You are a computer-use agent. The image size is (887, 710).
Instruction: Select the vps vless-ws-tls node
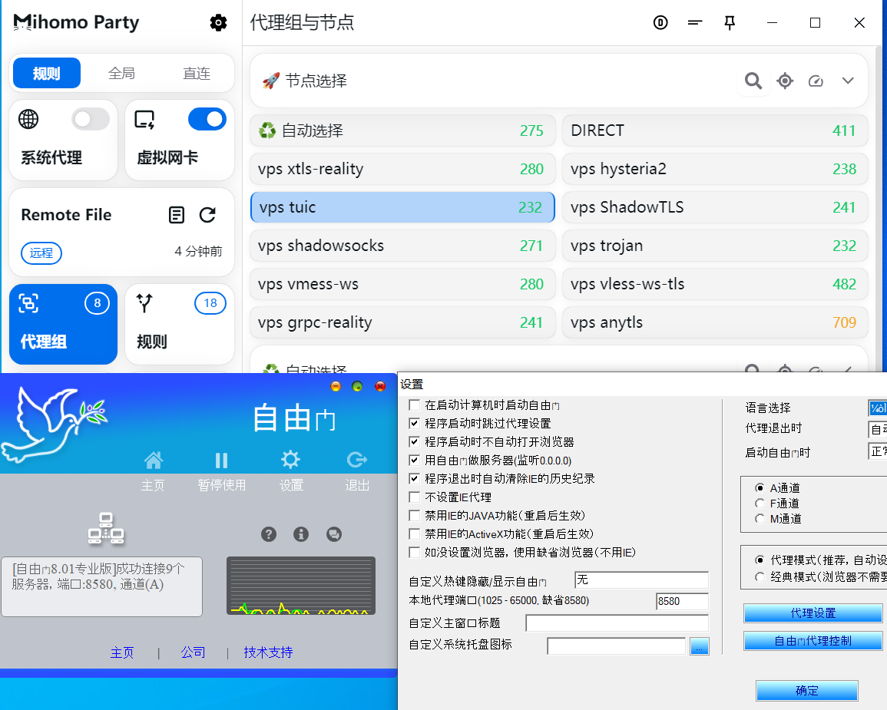coord(714,284)
